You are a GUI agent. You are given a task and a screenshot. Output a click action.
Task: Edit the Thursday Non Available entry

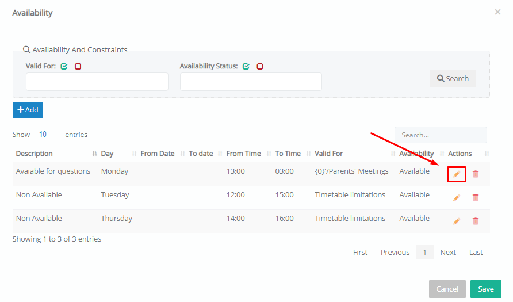pyautogui.click(x=457, y=221)
